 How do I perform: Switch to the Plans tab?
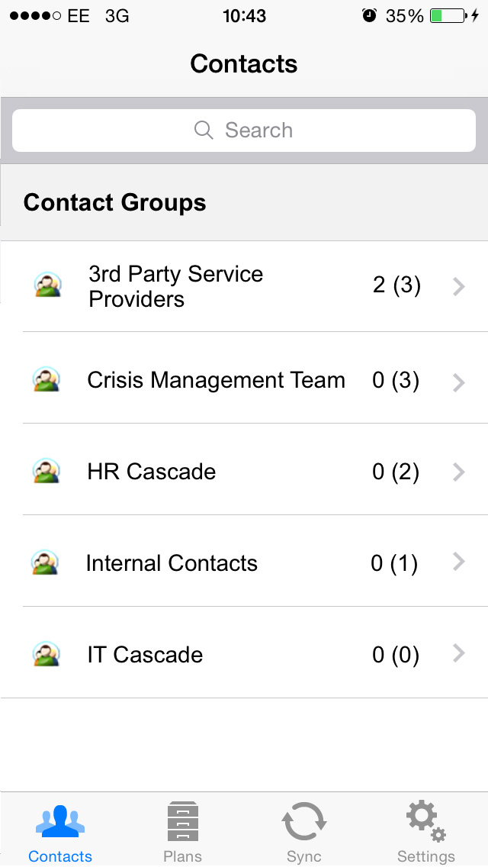183,832
